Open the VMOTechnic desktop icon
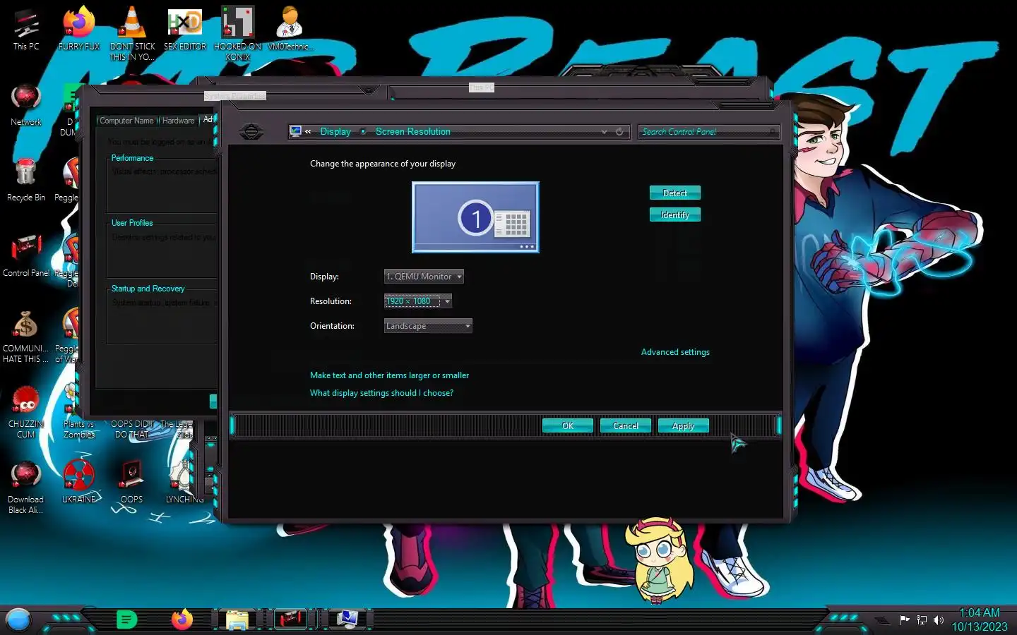The image size is (1017, 635). 290,29
